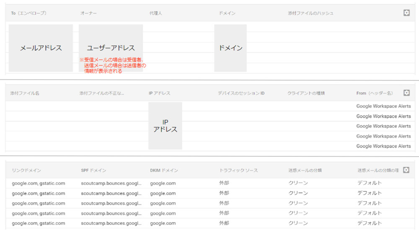The image size is (419, 233).
Task: Click the gear icon beside From（ヘッダー名） header
Action: pos(406,93)
